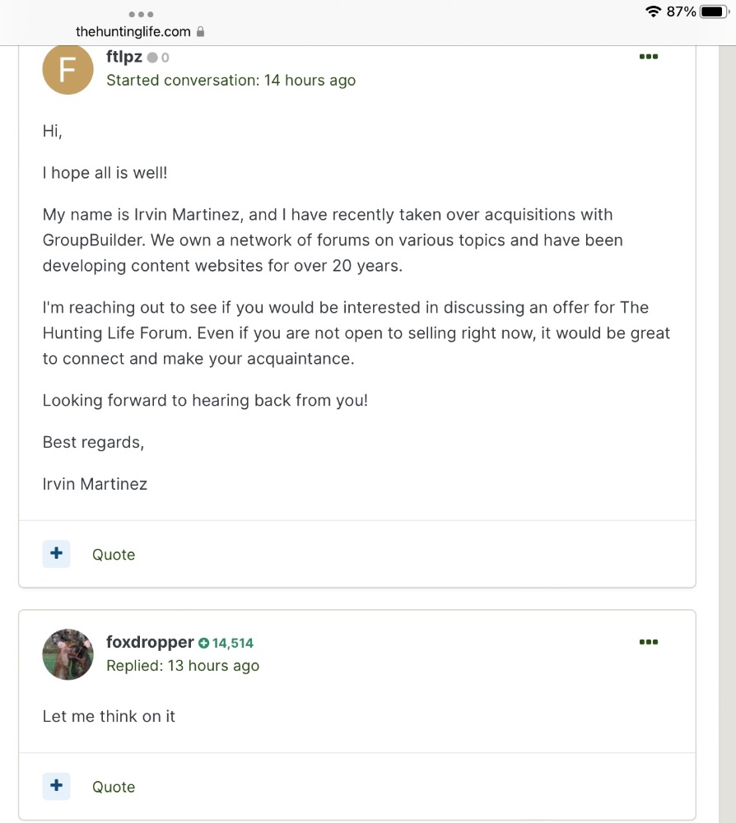Click the grey reputation dot beside ftlpz
Image resolution: width=736 pixels, height=823 pixels.
[152, 58]
